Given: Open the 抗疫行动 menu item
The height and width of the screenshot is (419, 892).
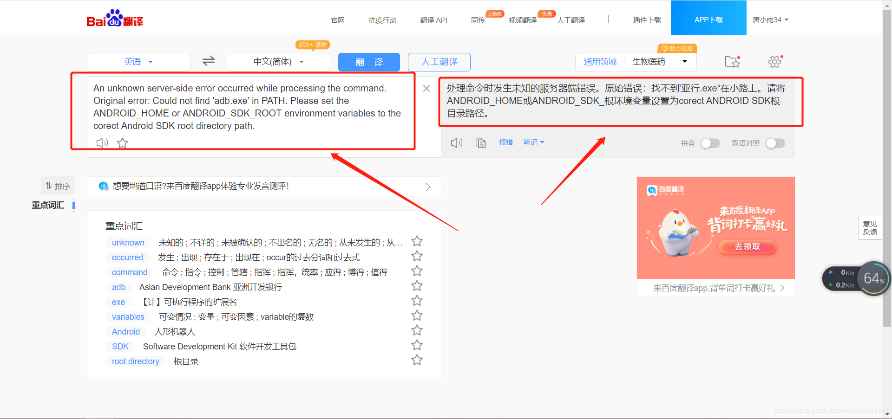Looking at the screenshot, I should tap(382, 20).
